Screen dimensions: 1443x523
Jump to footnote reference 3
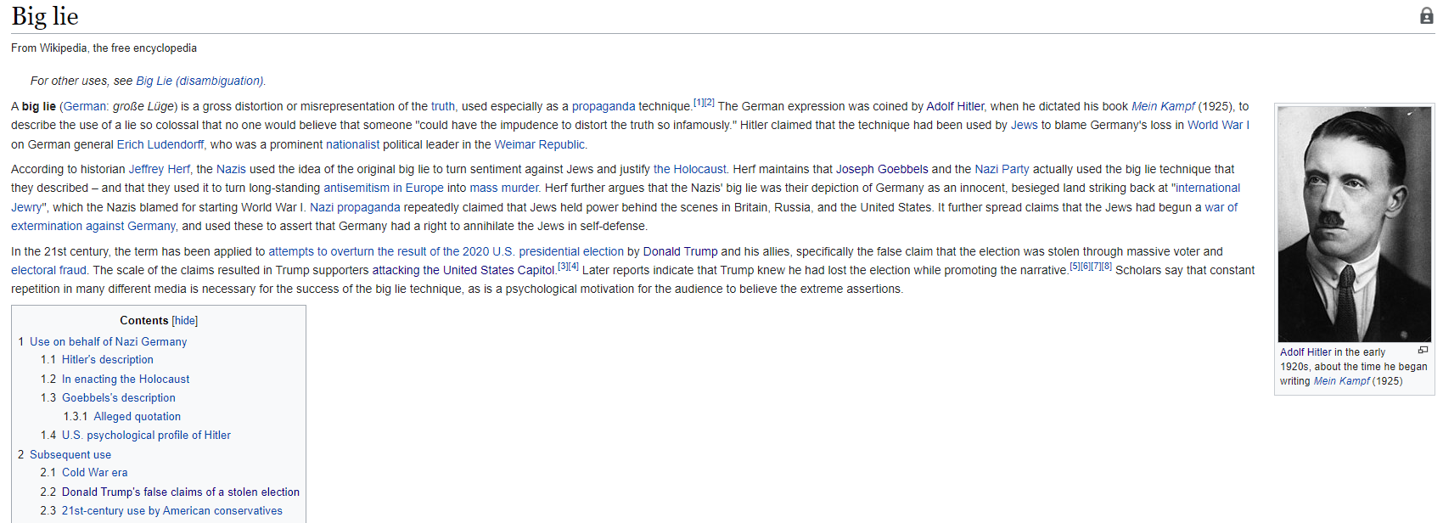(563, 267)
